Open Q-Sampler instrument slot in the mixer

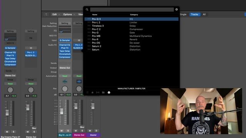65,40
